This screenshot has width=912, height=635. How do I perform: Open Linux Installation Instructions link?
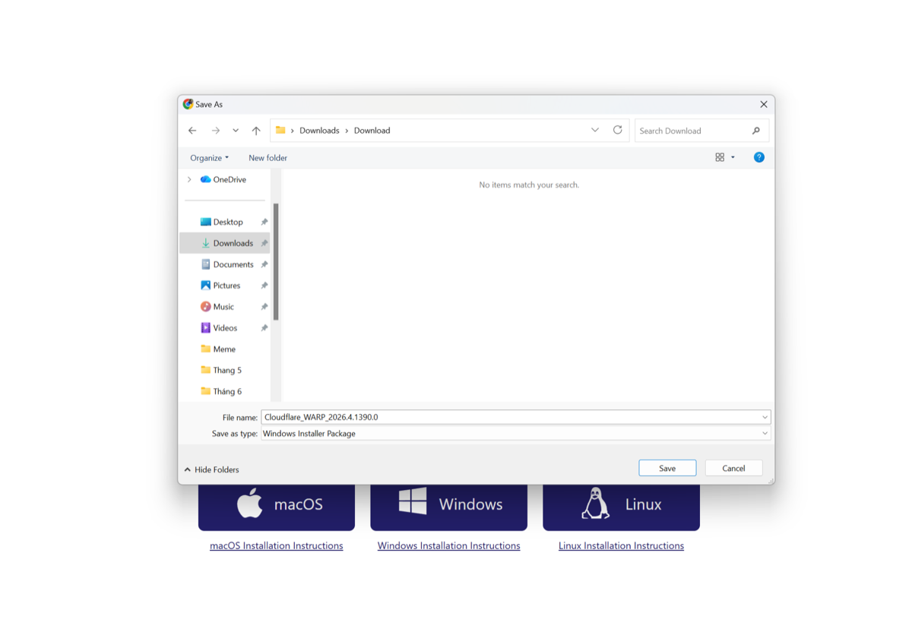tap(621, 545)
